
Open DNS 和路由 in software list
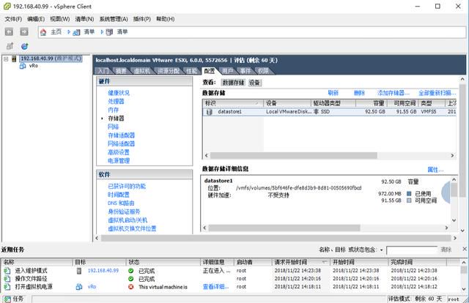[x=121, y=203]
